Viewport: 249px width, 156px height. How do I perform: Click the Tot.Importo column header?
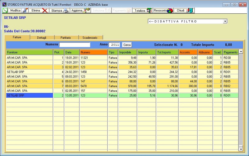pos(167,52)
